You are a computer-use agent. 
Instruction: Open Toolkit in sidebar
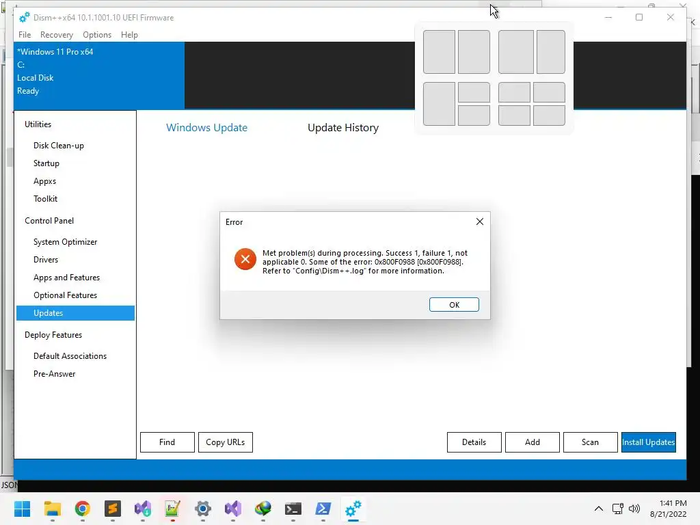(45, 199)
